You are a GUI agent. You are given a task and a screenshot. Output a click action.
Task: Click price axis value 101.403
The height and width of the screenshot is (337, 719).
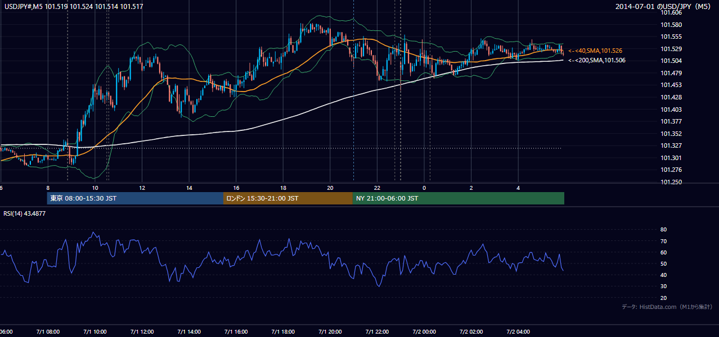671,110
